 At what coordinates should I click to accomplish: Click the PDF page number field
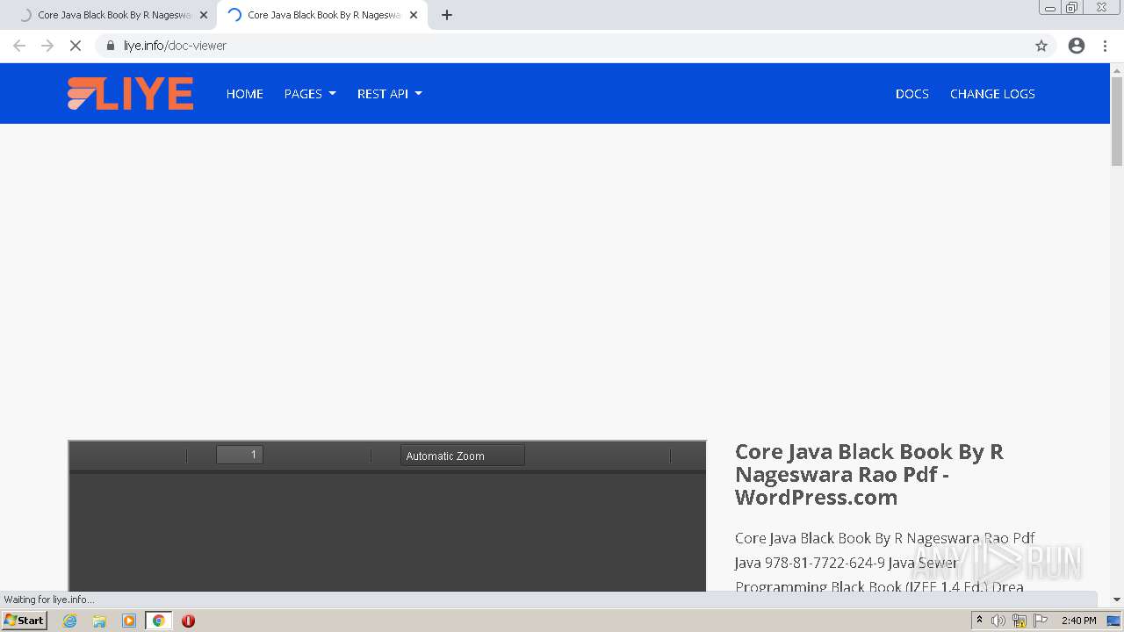point(240,455)
